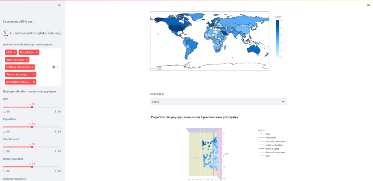Toggle Population line in plot legend
This screenshot has height=181, width=373.
coord(271,138)
